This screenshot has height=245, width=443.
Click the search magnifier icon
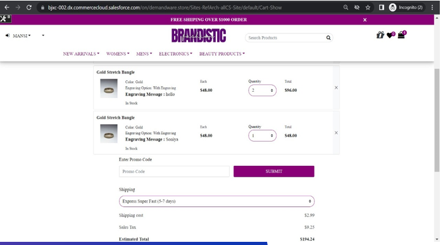(328, 37)
